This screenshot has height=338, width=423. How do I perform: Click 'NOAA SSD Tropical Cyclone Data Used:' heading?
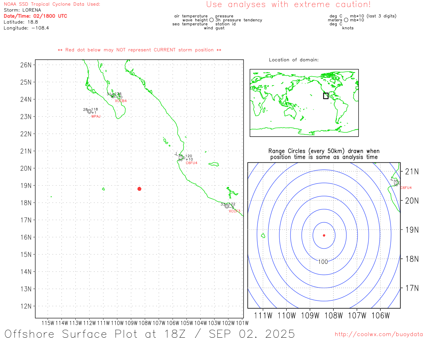click(x=52, y=4)
